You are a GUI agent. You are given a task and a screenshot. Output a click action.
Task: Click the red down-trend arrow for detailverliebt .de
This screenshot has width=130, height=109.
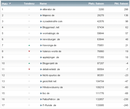pos(29,69)
